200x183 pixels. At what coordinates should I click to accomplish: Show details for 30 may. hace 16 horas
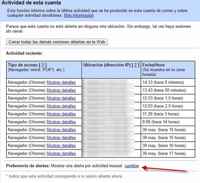coord(61,146)
